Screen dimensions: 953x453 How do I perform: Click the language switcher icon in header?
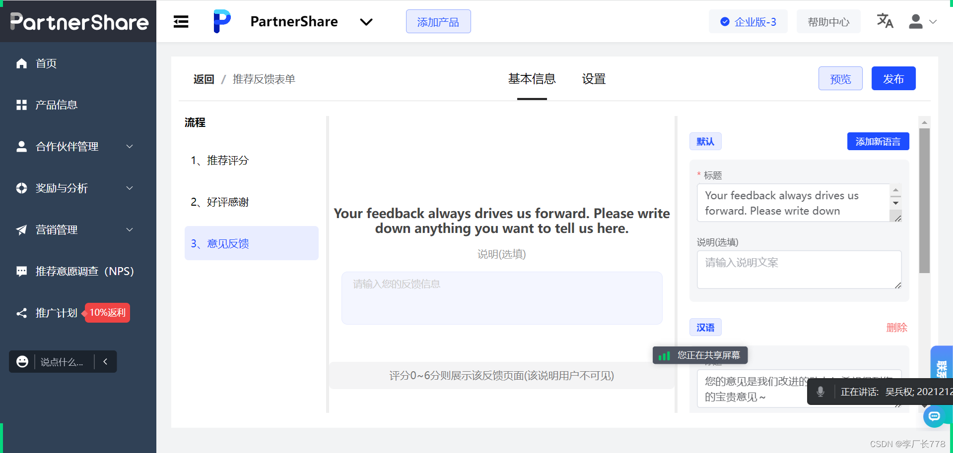pyautogui.click(x=885, y=21)
